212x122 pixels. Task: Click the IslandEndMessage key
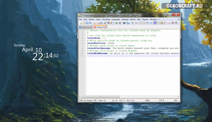coord(97,53)
